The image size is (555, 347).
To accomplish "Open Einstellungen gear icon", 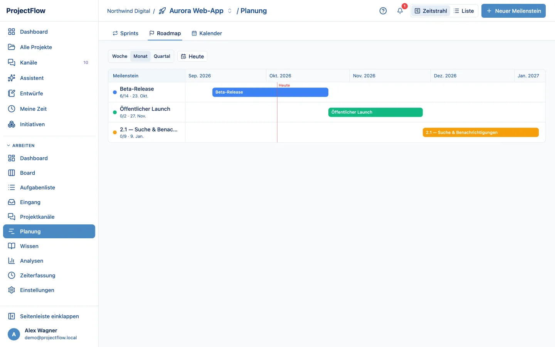I will (x=12, y=290).
